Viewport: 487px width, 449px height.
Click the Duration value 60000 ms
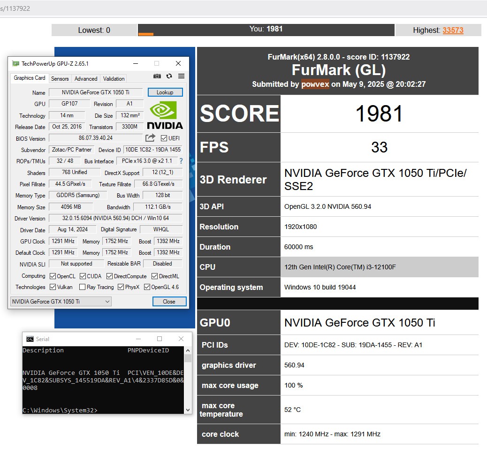click(x=298, y=247)
